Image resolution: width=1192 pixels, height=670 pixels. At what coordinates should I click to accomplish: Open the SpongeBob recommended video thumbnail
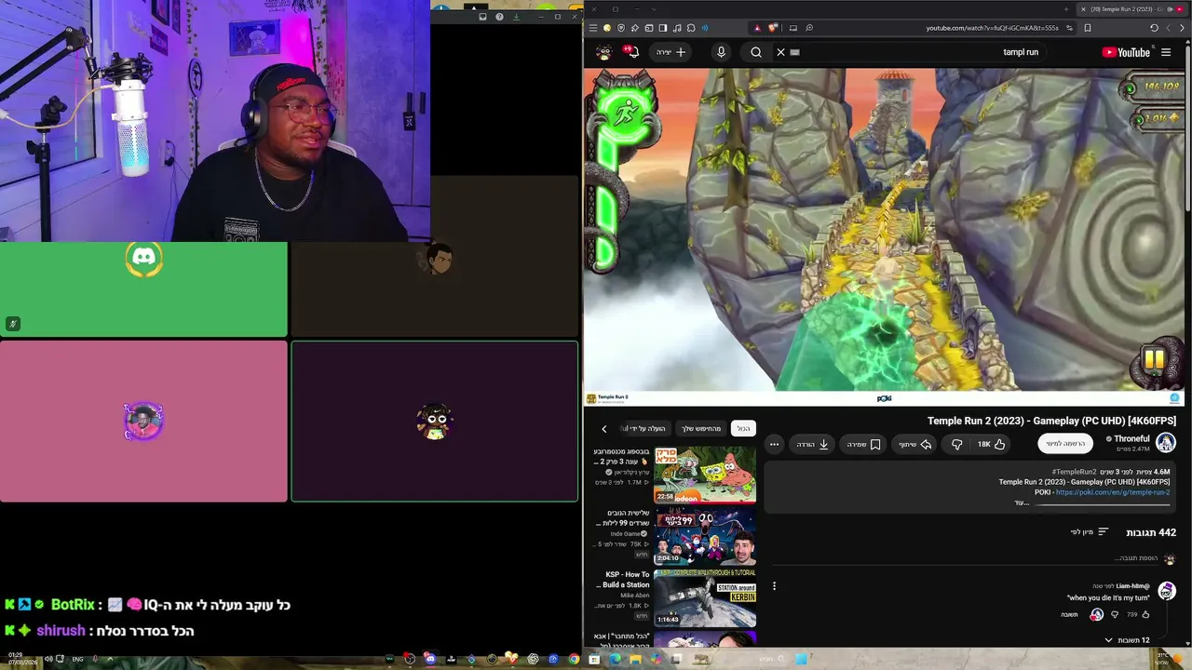tap(705, 475)
